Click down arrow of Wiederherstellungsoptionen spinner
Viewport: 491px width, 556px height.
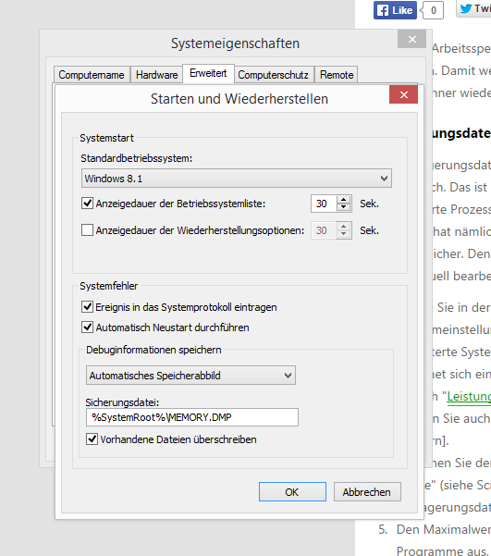pos(343,234)
